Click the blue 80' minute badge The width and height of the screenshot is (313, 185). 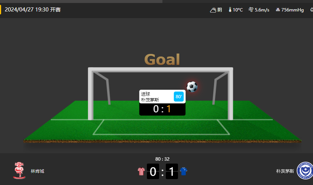point(179,97)
